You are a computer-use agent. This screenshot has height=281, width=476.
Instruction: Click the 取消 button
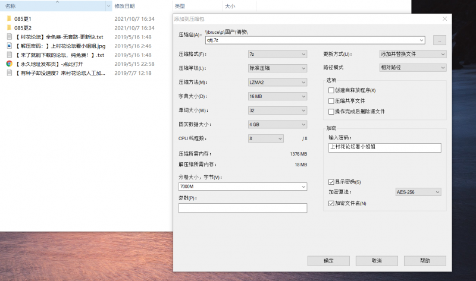tap(376, 261)
